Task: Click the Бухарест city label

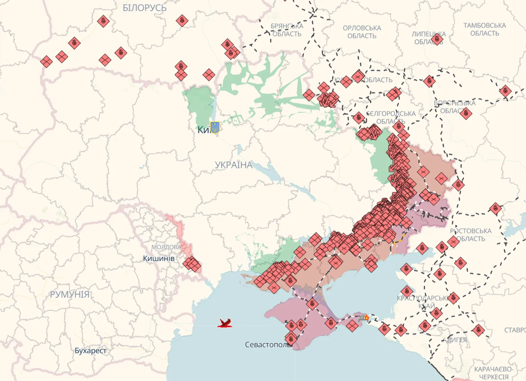Action: 90,350
